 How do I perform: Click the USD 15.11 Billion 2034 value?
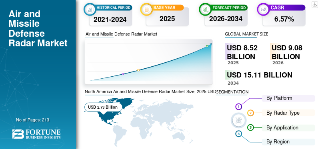click(x=259, y=75)
